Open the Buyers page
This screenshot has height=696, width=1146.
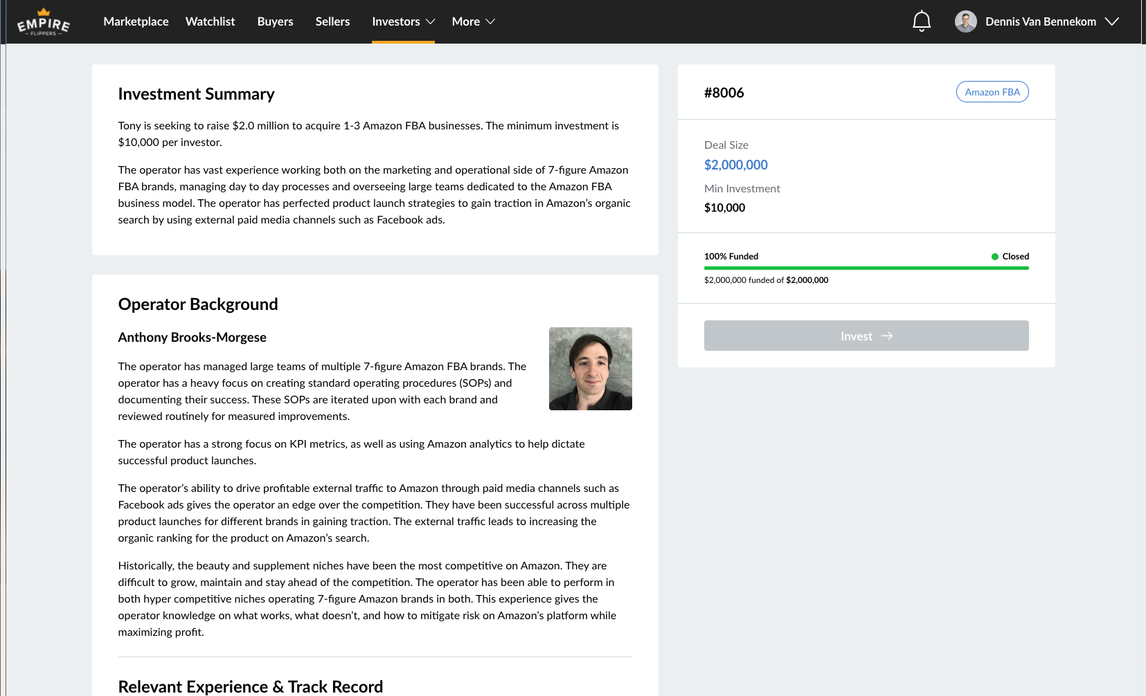[275, 21]
